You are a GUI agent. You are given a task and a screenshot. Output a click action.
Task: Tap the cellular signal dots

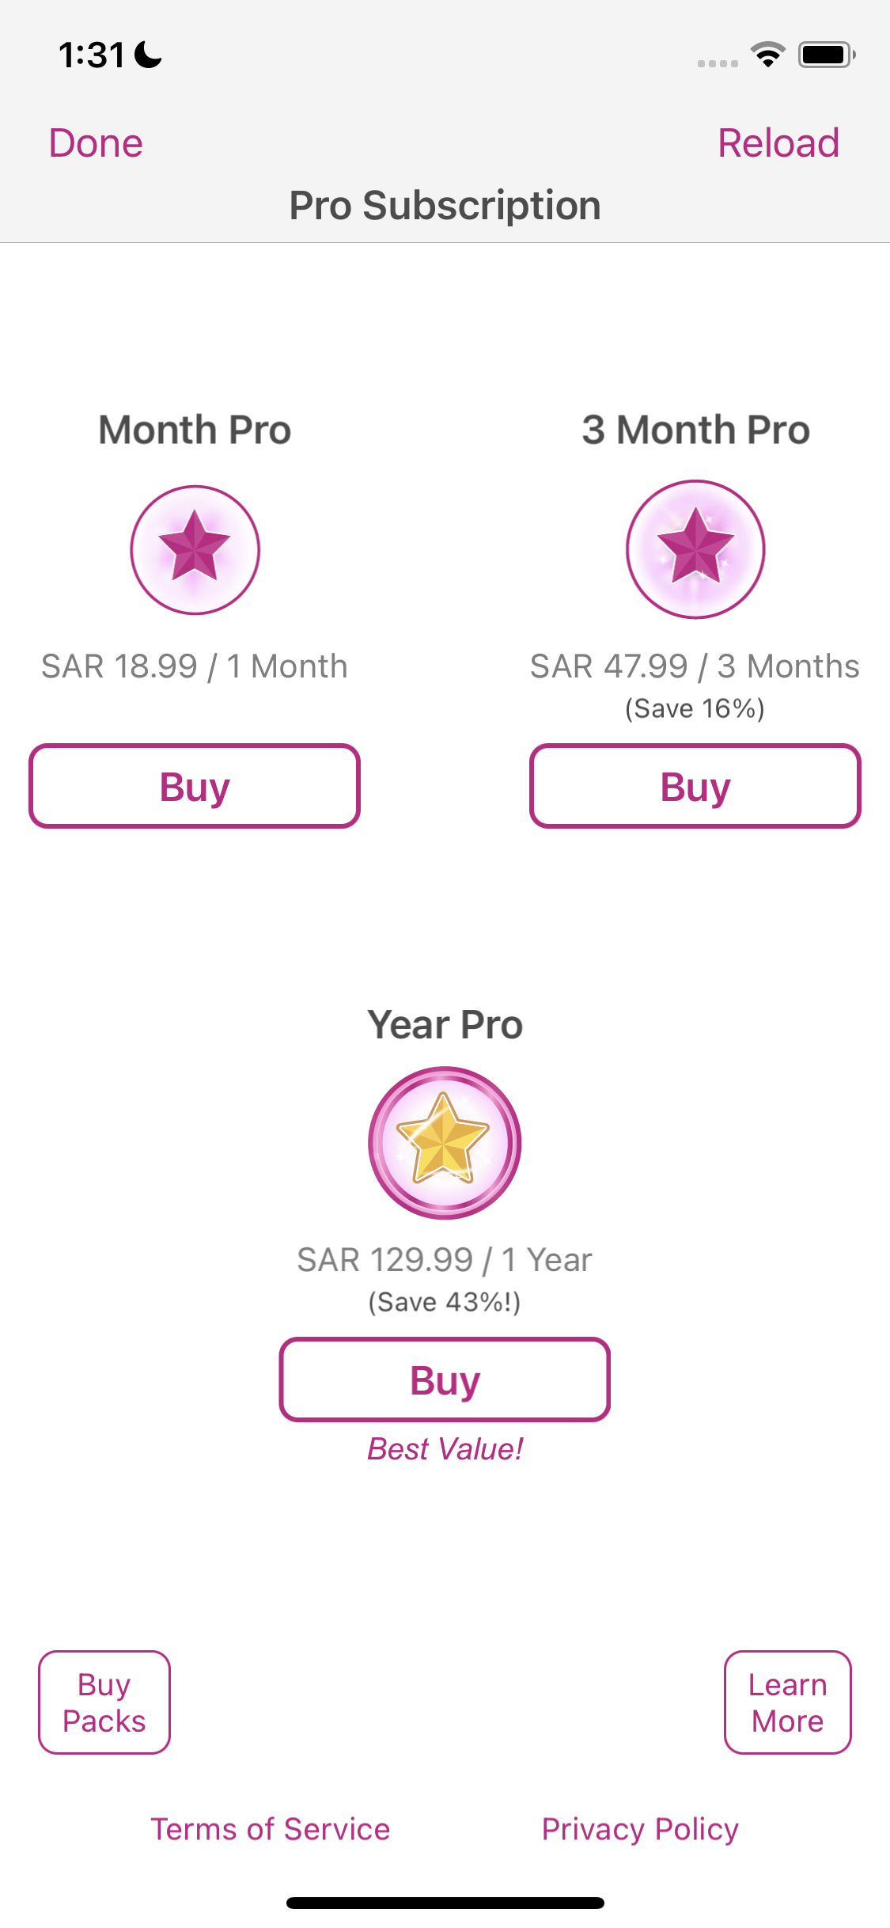(x=718, y=63)
